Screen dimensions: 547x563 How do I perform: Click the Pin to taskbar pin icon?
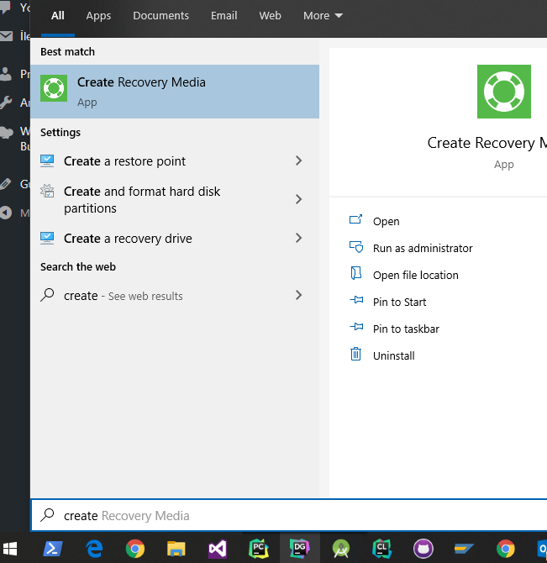[356, 327]
